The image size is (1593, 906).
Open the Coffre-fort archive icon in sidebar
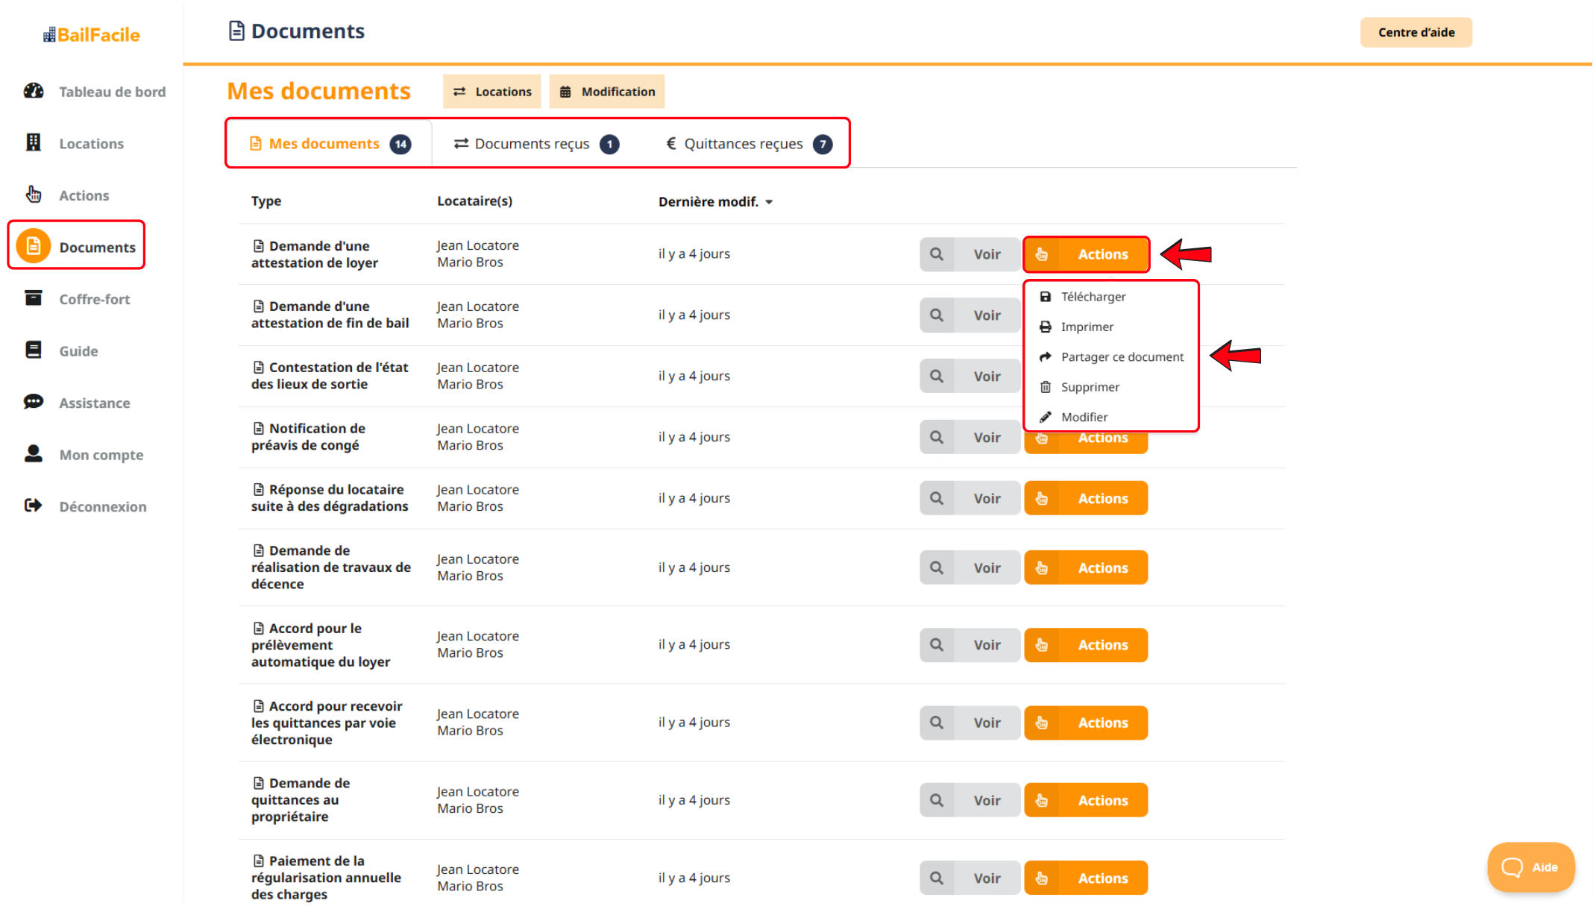pos(34,298)
